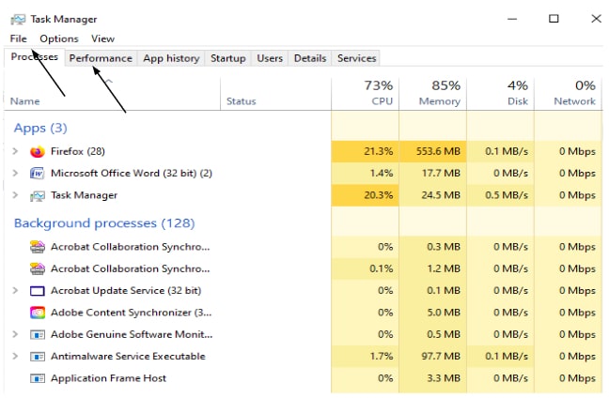
Task: Switch to the Startup tab
Action: point(228,58)
